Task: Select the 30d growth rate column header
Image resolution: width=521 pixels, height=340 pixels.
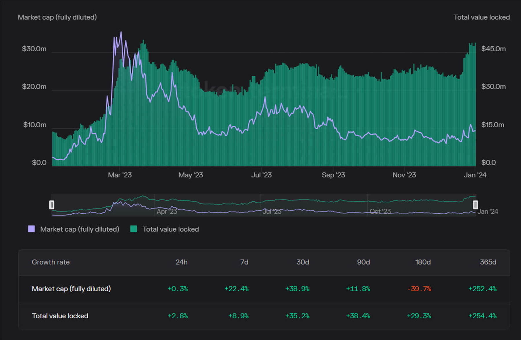Action: (x=302, y=262)
